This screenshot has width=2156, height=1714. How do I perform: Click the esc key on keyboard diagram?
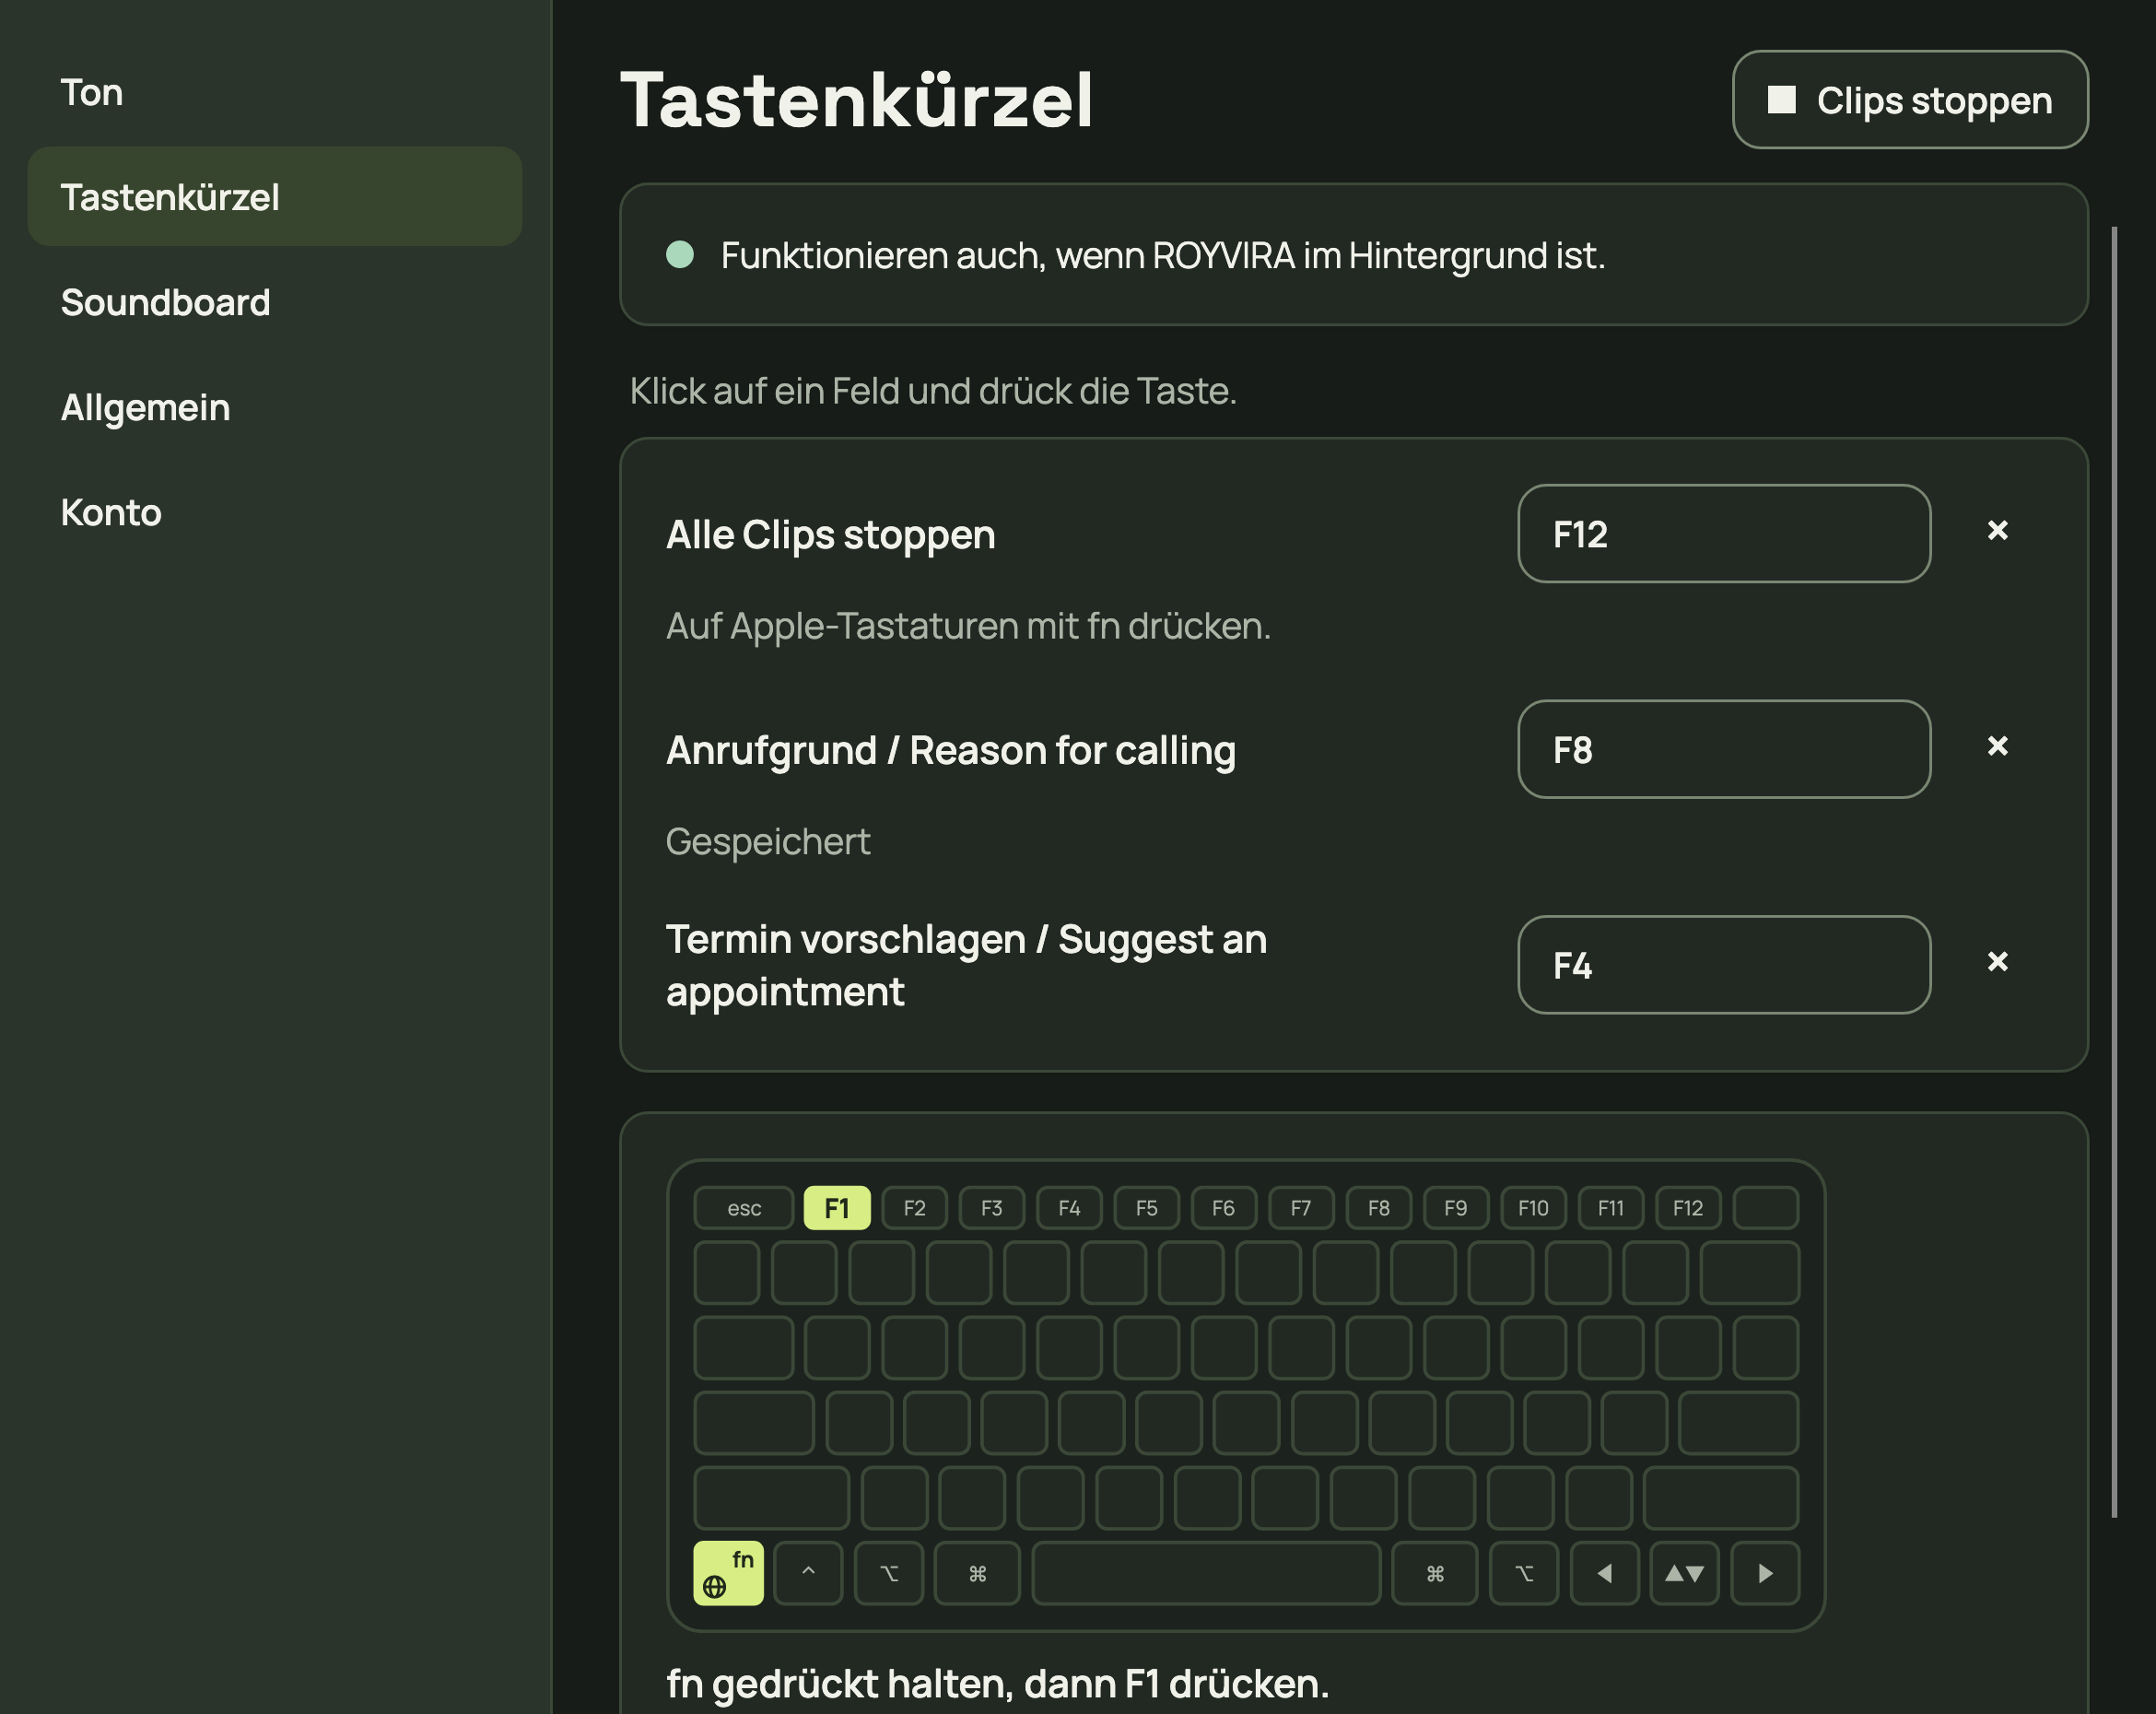pos(744,1208)
